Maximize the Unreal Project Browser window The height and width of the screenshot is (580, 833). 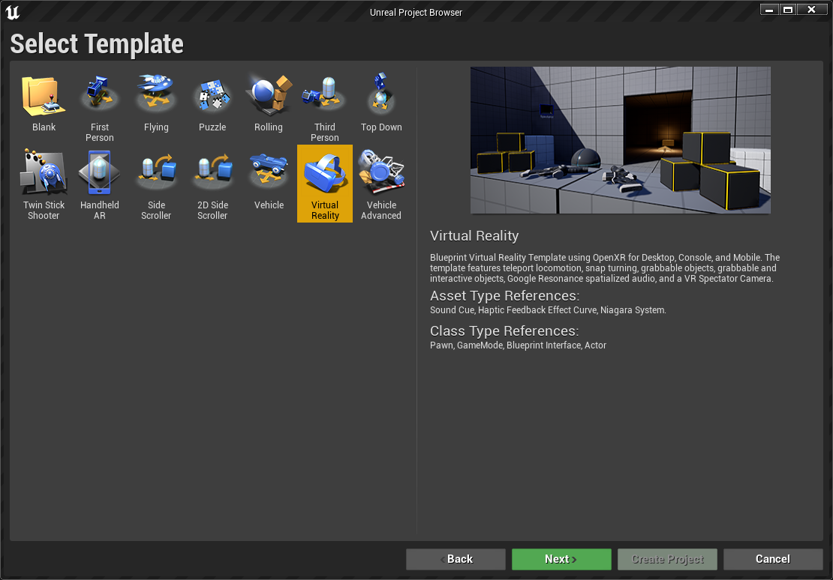788,10
